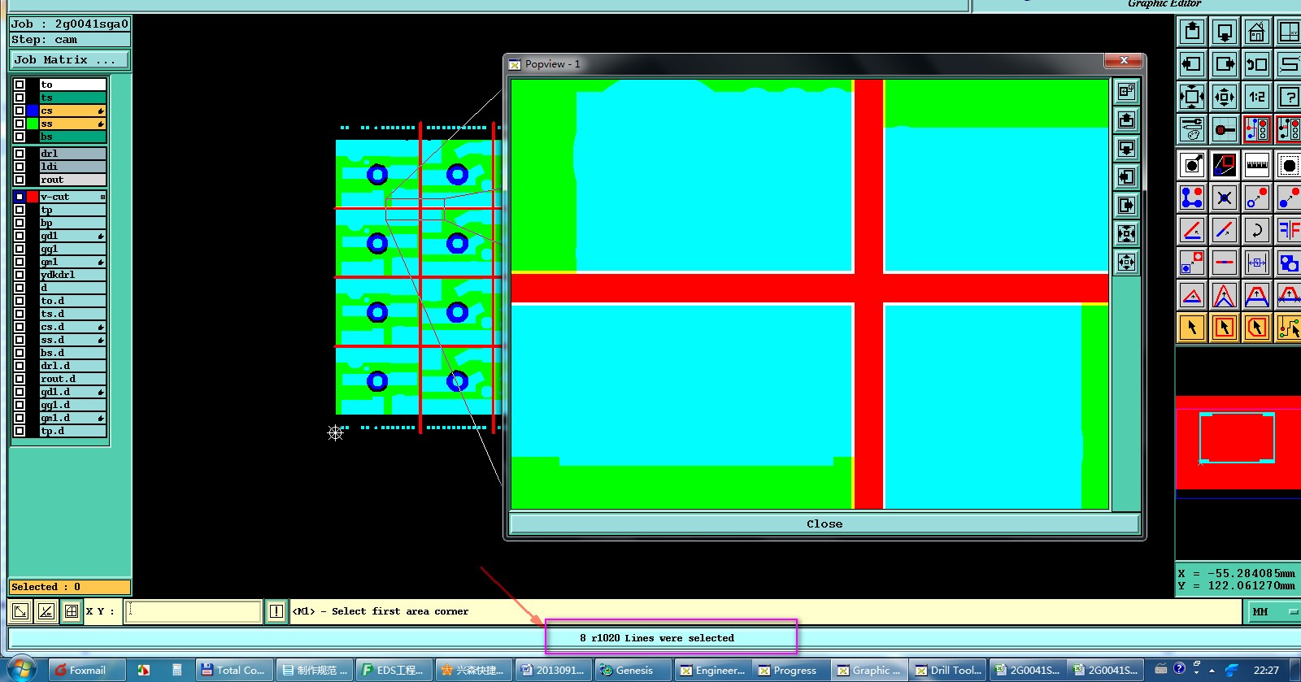Click the zoom in expand arrows icon
Image resolution: width=1301 pixels, height=682 pixels.
point(1192,97)
